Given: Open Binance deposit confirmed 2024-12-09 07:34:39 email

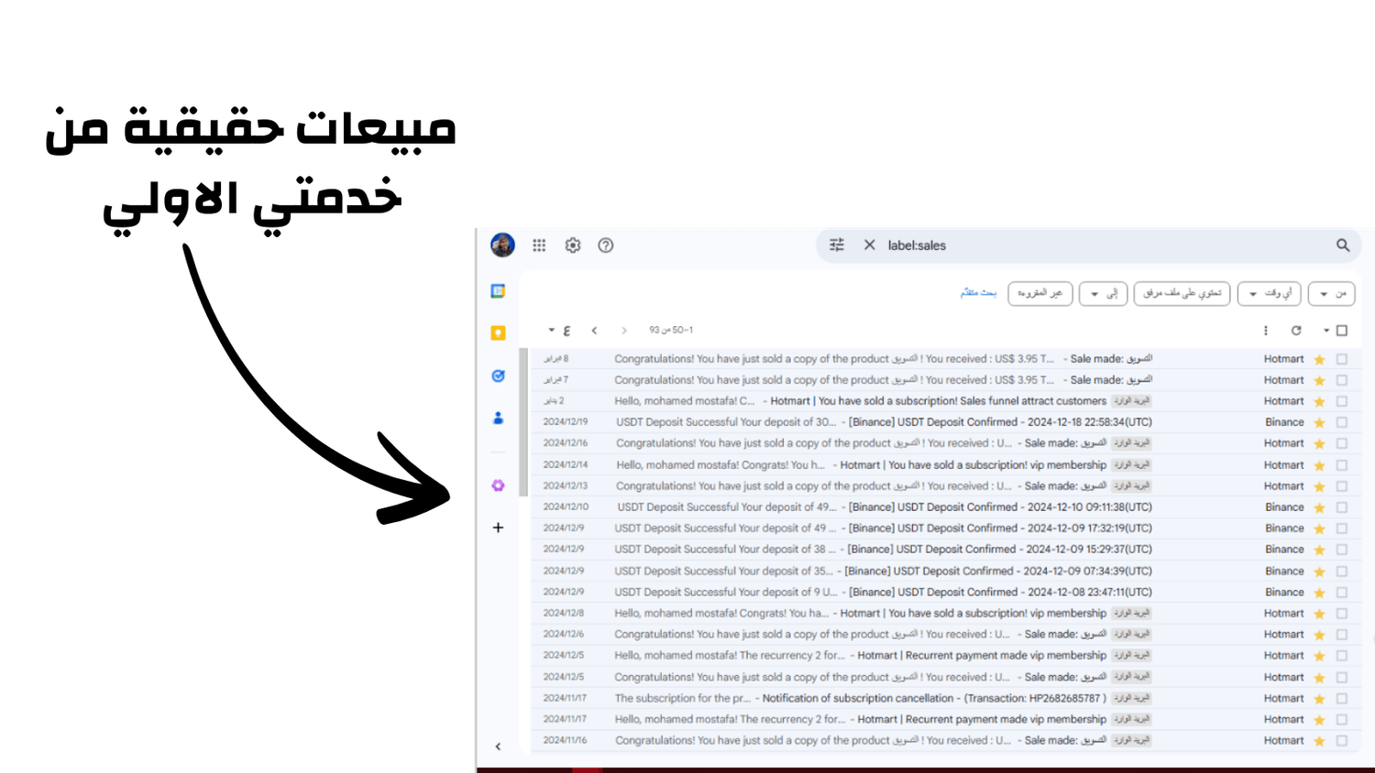Looking at the screenshot, I should pyautogui.click(x=945, y=571).
